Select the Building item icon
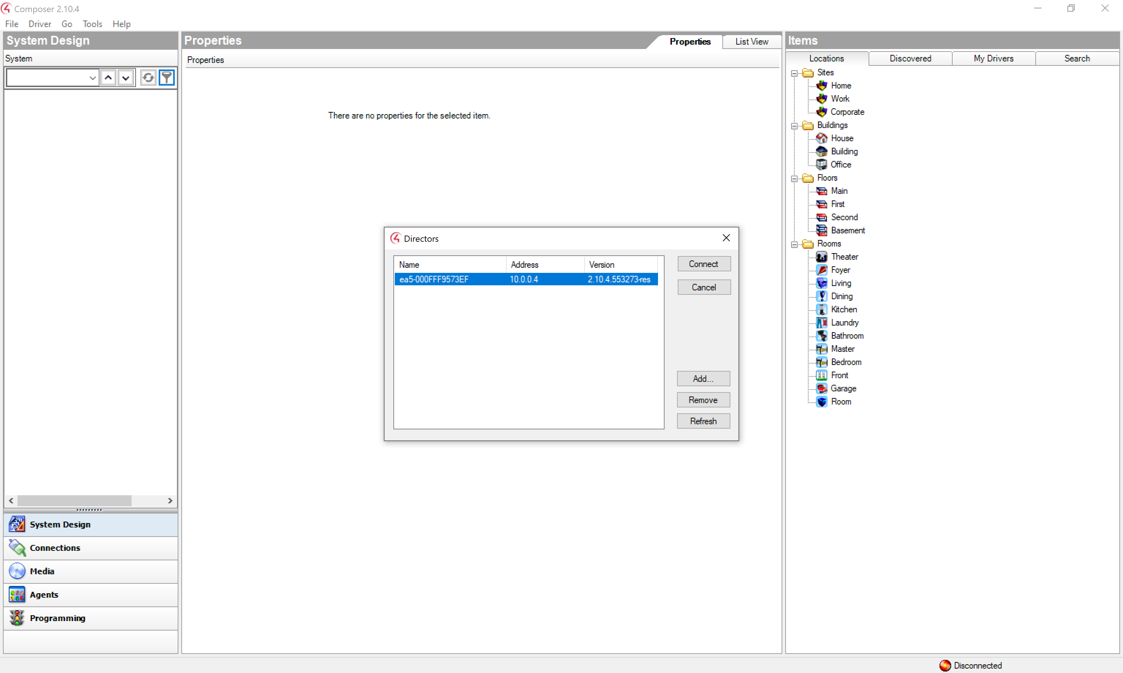Screen dimensions: 1123x673 (x=822, y=151)
